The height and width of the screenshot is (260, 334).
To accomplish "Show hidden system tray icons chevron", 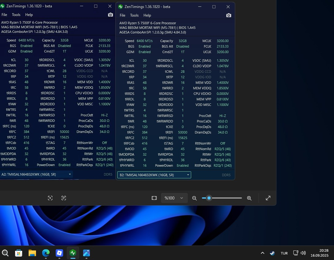I will click(262, 253).
